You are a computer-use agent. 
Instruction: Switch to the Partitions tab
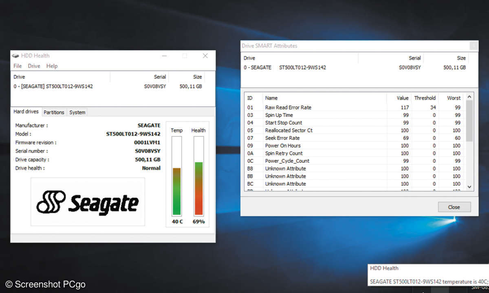[54, 112]
